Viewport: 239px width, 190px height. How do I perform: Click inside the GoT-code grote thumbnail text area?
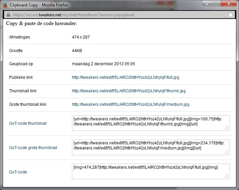point(151,147)
